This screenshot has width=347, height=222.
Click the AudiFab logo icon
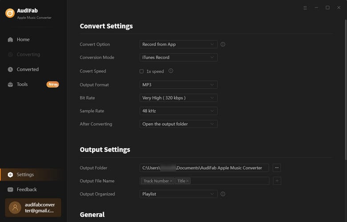[x=10, y=13]
